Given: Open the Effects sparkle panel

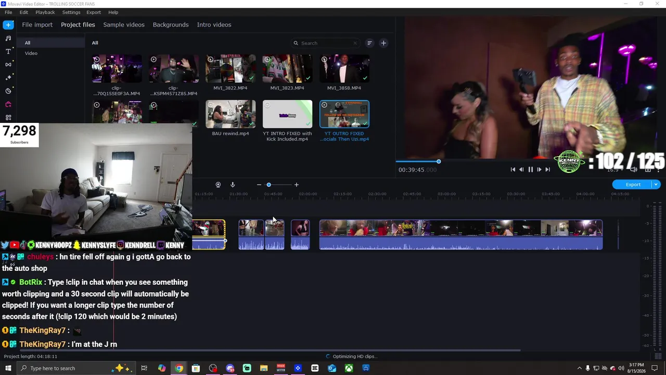Looking at the screenshot, I should 8,78.
